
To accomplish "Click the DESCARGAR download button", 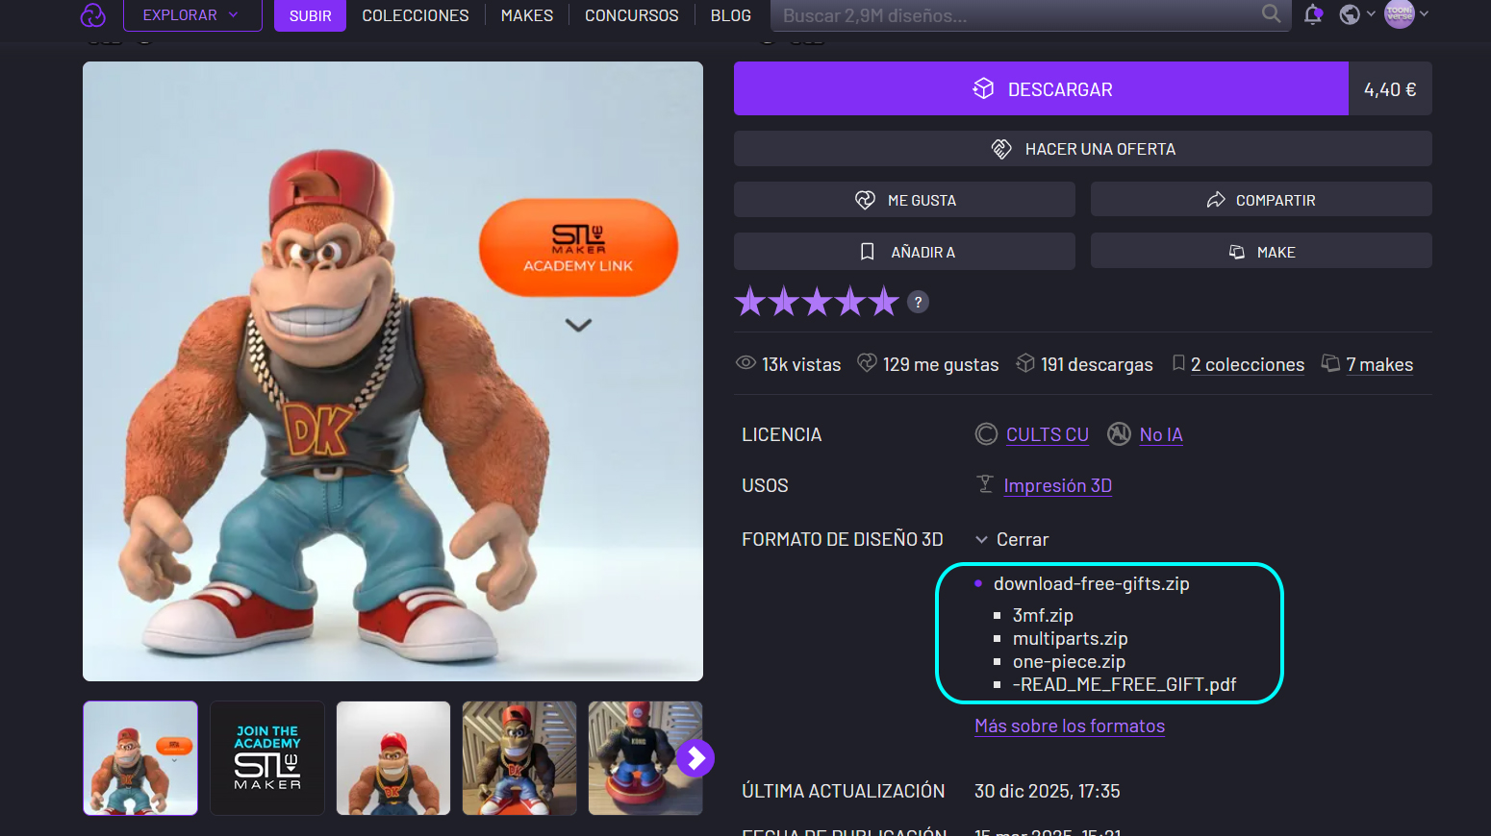I will coord(1041,88).
